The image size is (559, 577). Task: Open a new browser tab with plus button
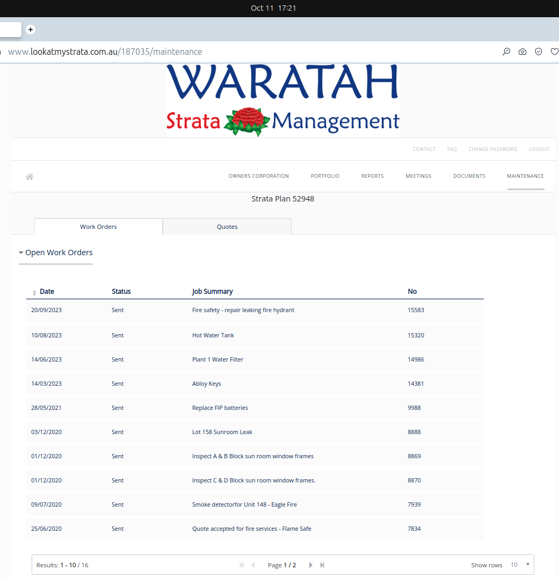[x=31, y=30]
